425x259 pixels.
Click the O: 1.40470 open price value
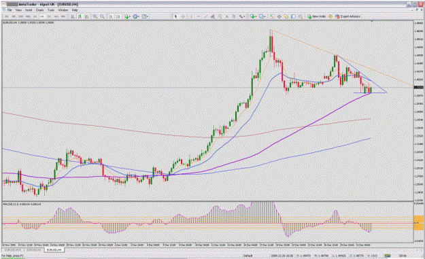pyautogui.click(x=303, y=256)
